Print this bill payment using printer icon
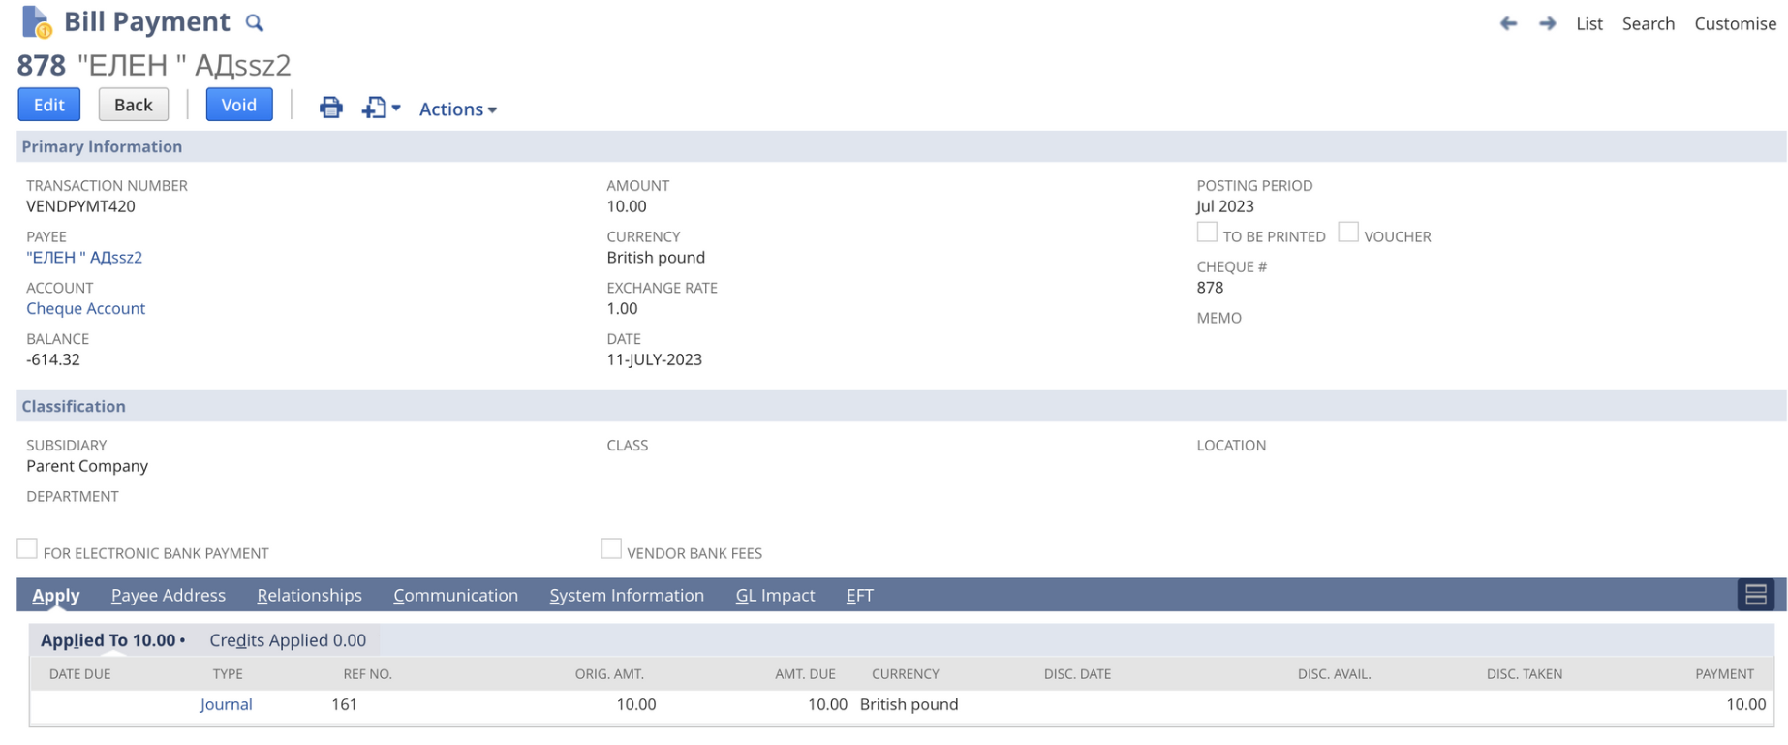 (331, 108)
